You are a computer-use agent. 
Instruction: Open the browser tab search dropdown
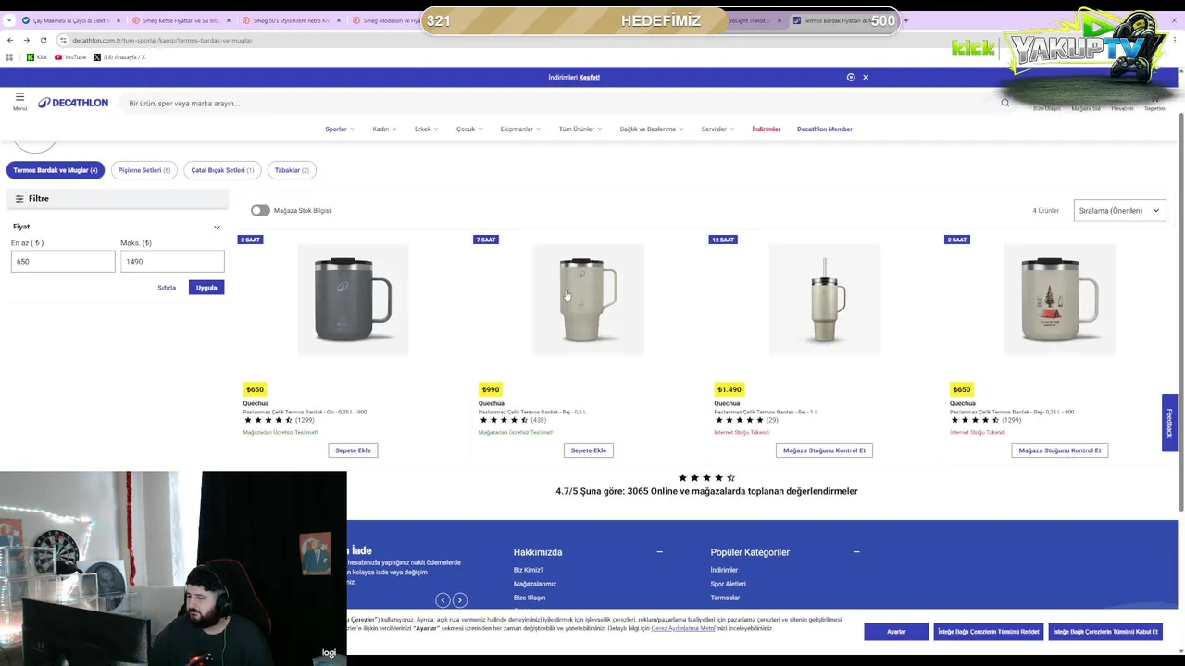pos(9,20)
